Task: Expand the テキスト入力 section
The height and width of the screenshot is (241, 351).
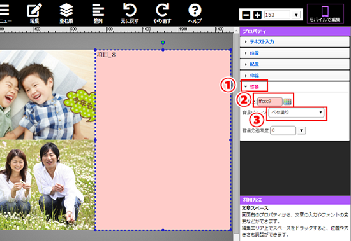Action: pos(295,42)
